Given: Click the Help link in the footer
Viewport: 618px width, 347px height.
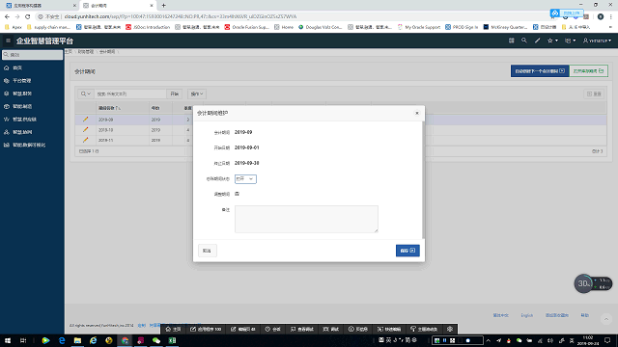Looking at the screenshot, I should 584,315.
